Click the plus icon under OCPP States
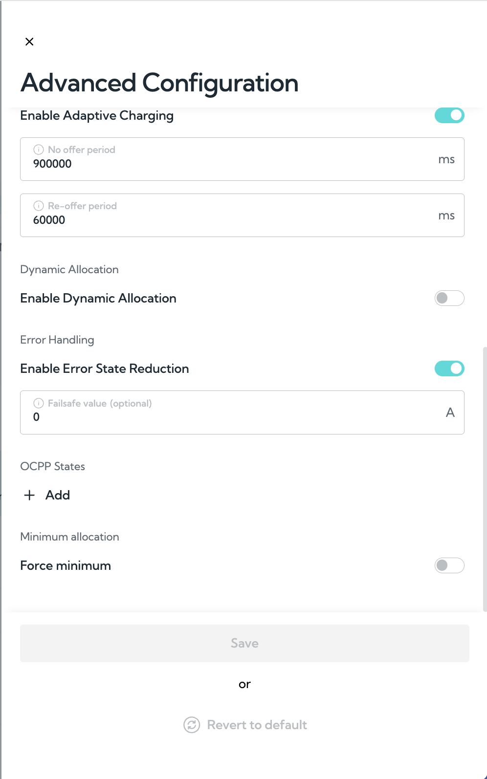Image resolution: width=487 pixels, height=779 pixels. 29,495
